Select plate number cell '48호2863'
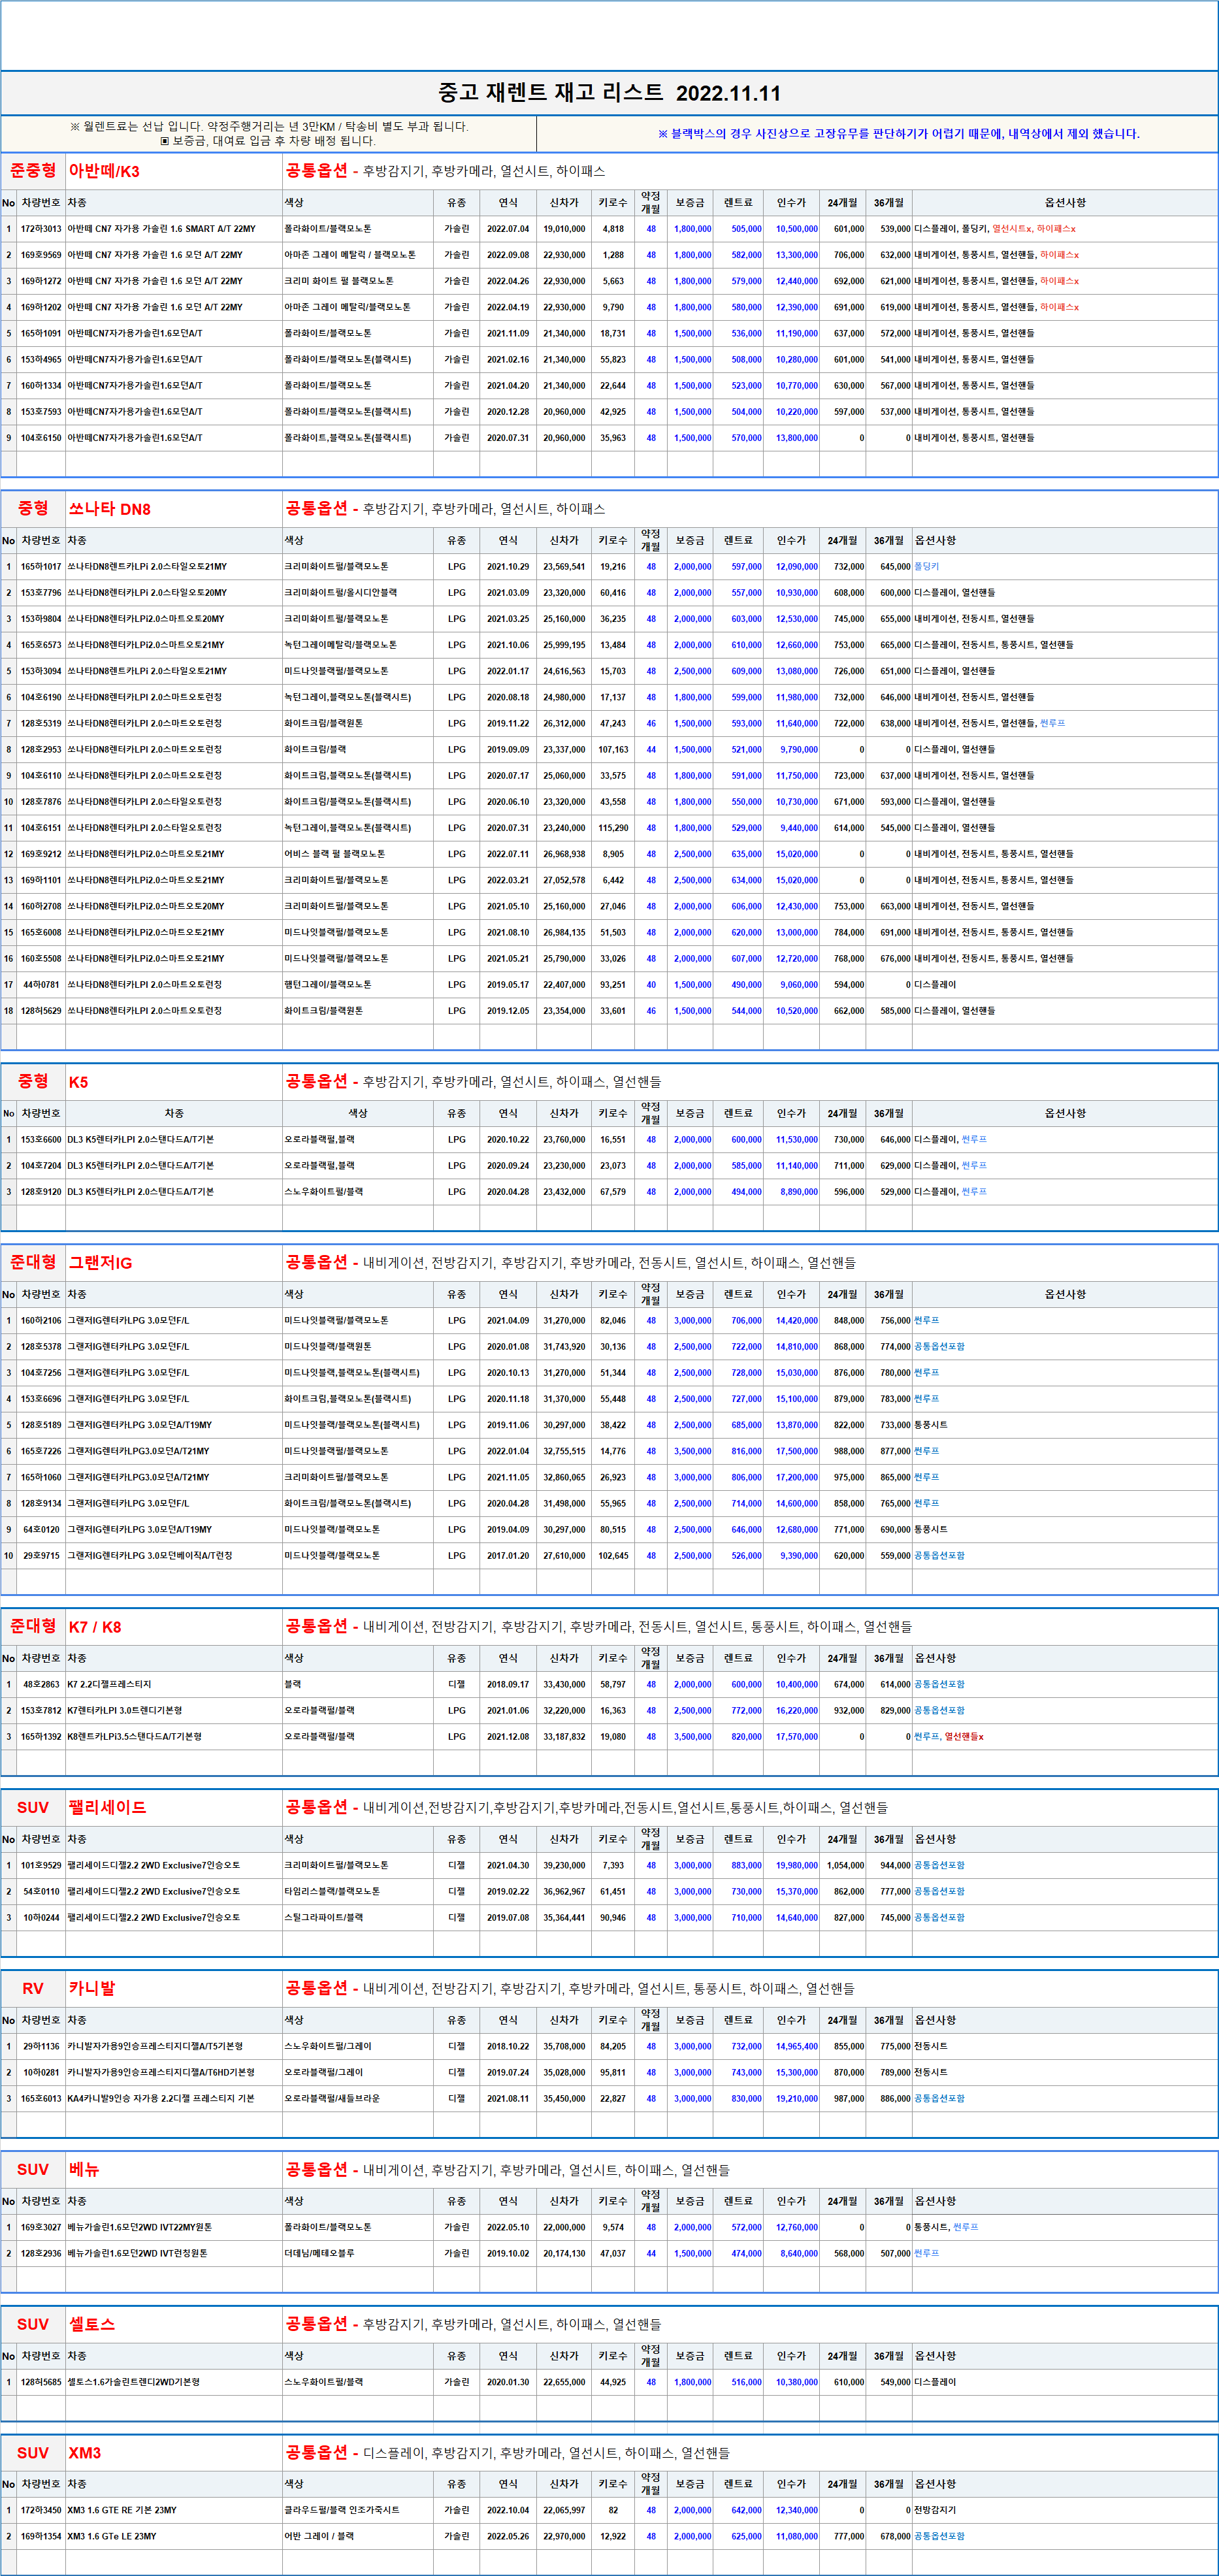The width and height of the screenshot is (1219, 2576). click(x=41, y=1685)
